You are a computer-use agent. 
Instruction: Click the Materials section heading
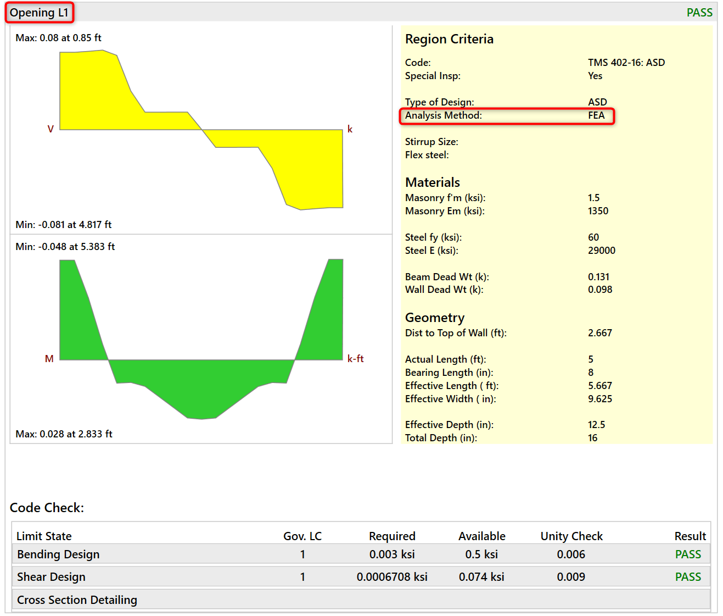pyautogui.click(x=432, y=182)
